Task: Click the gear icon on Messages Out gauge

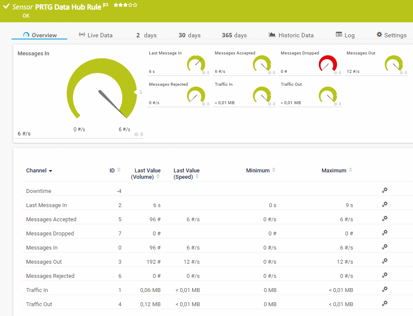Action: (401, 73)
